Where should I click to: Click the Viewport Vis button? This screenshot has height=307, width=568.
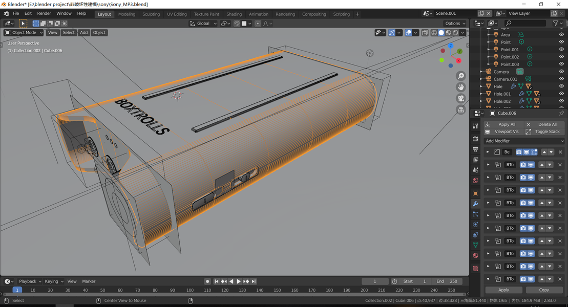(503, 132)
